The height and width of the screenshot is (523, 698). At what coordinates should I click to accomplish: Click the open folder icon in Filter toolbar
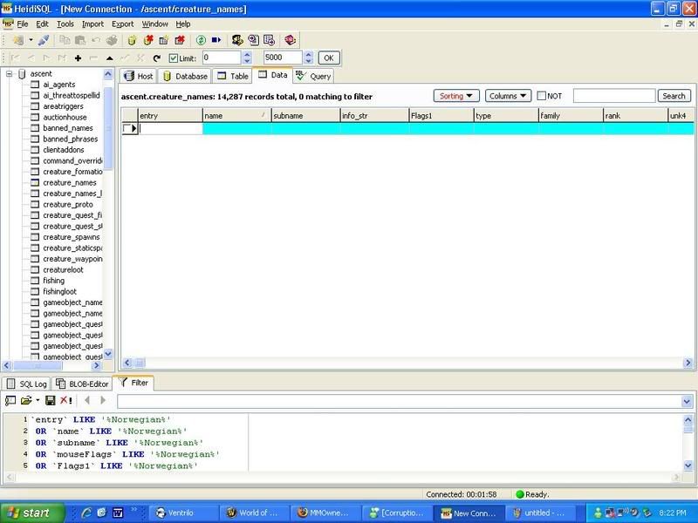click(26, 401)
